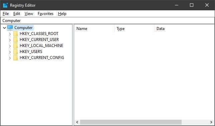Screen dimensions: 215x126
Task: Expand HKEY_USERS key
Action: 10,52
